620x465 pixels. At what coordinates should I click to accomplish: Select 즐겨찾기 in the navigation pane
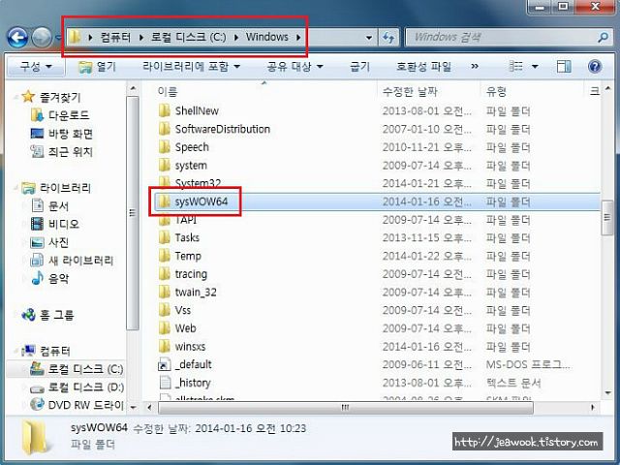pos(60,97)
